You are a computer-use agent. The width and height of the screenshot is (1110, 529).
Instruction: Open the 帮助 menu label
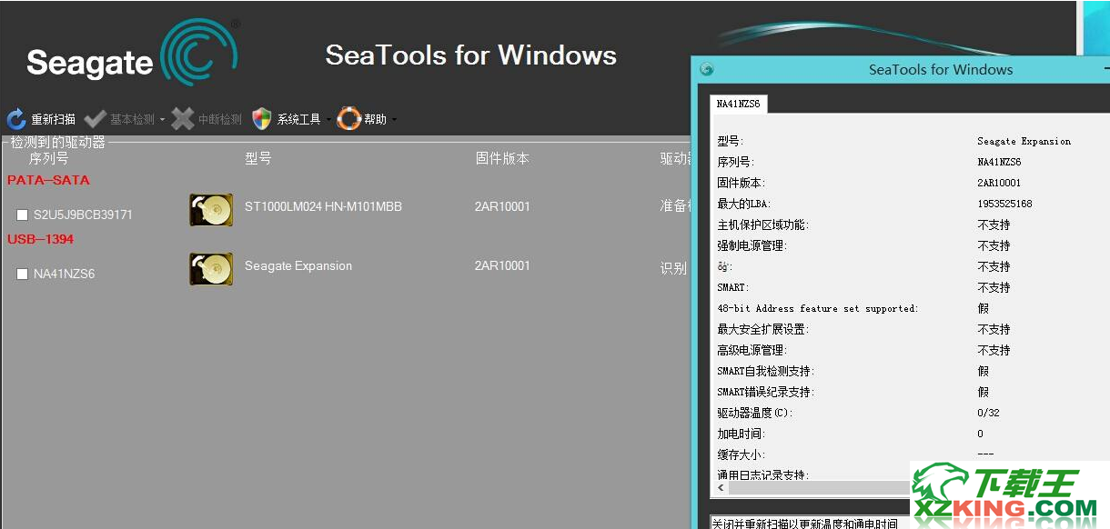coord(375,119)
